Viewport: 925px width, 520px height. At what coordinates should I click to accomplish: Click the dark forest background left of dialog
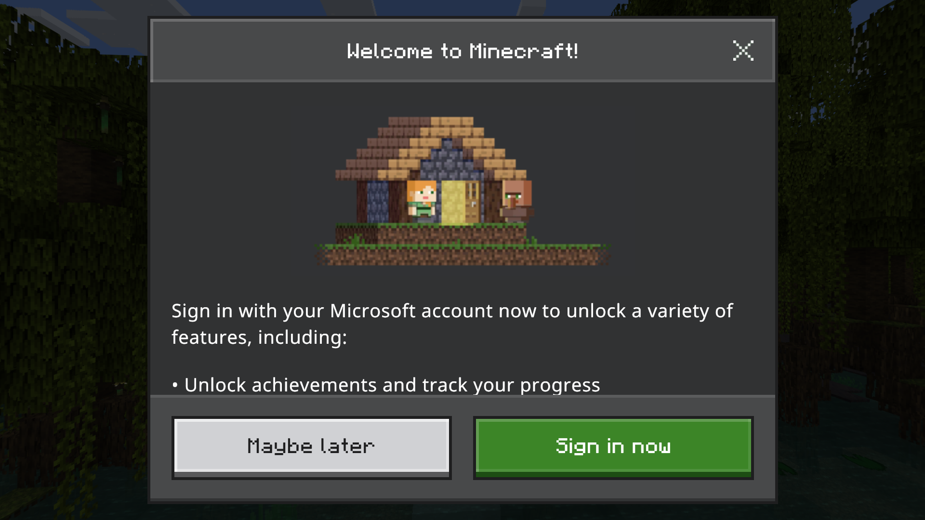click(72, 260)
